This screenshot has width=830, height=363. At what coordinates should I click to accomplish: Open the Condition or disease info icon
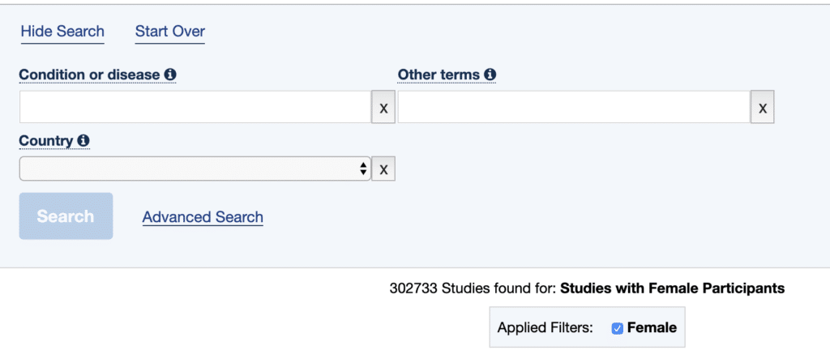click(170, 75)
